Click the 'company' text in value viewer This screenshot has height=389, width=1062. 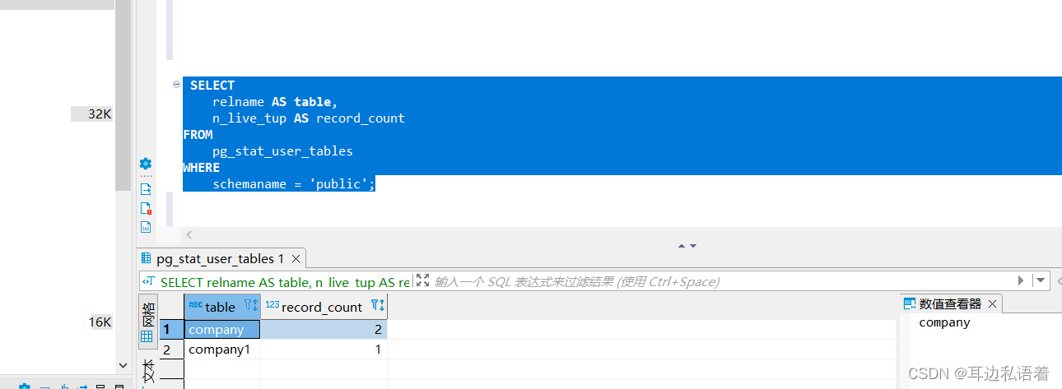click(944, 322)
